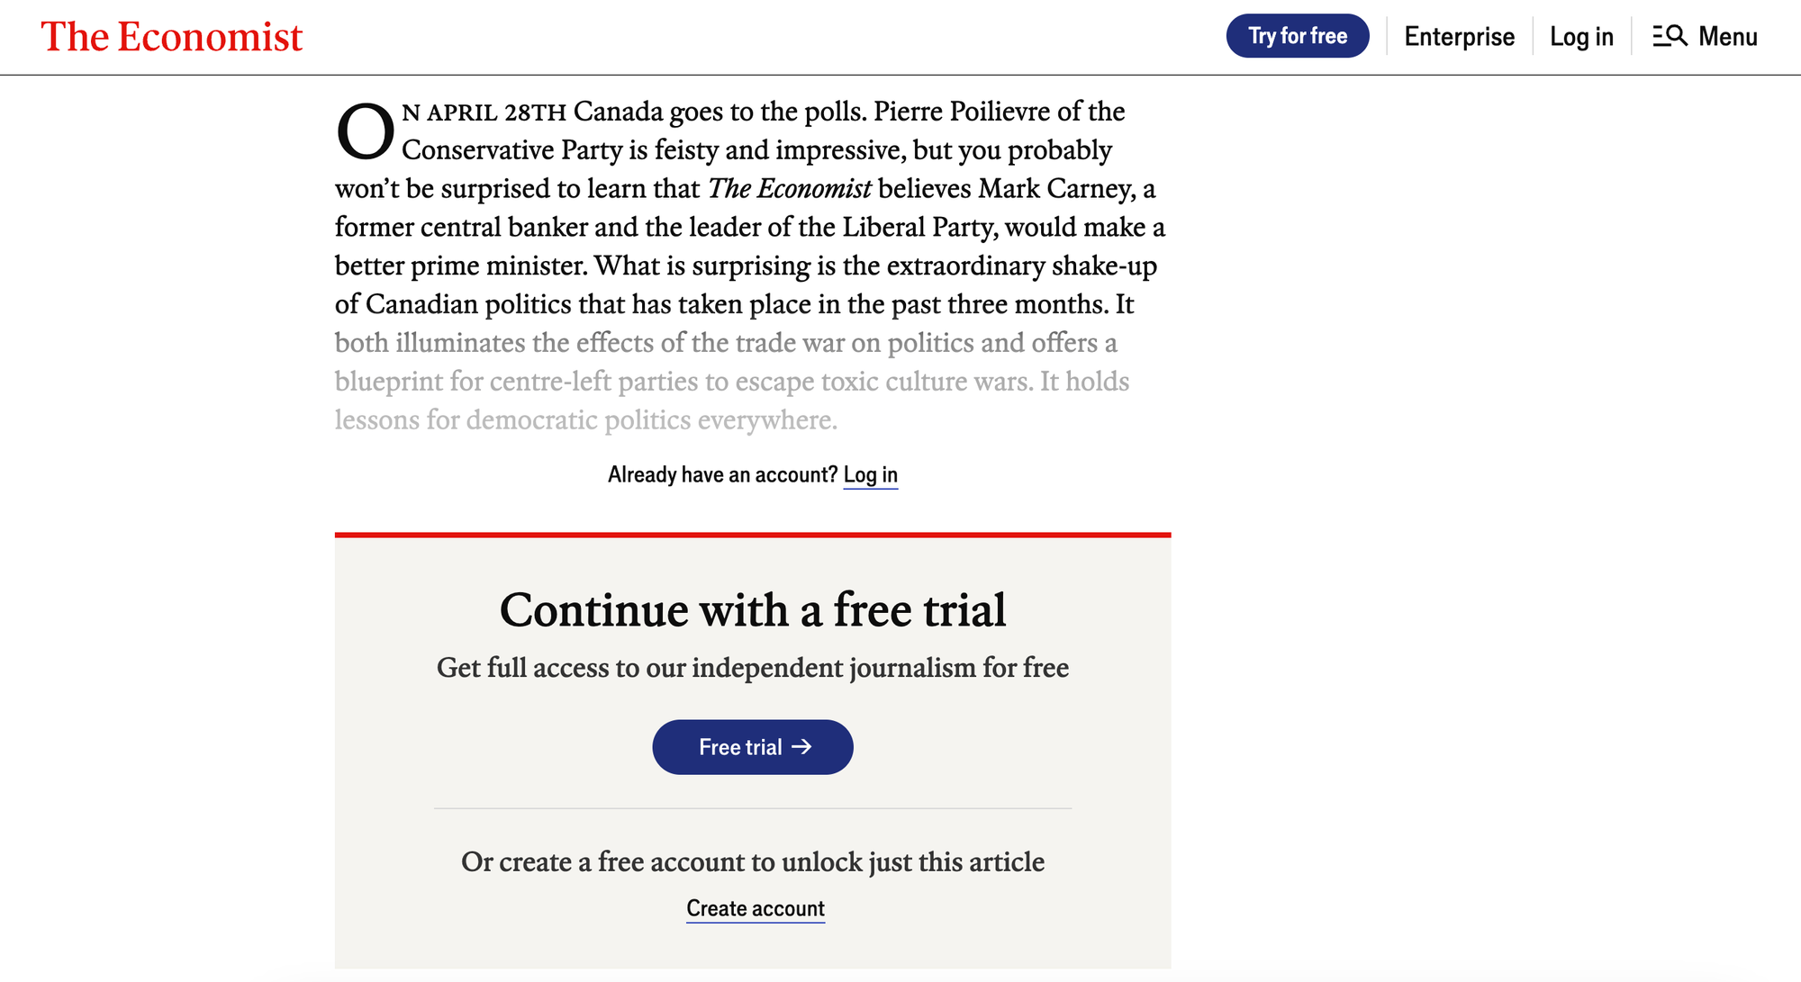Click the large drop cap letter O
The width and height of the screenshot is (1801, 982).
(x=365, y=132)
